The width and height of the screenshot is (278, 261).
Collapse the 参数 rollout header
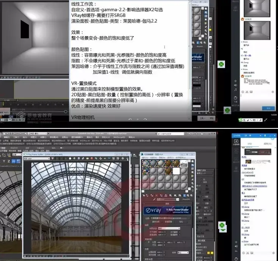tap(167, 204)
